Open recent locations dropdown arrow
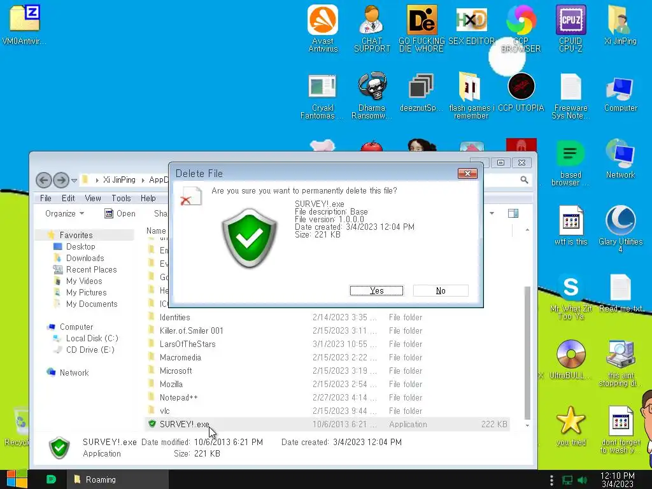The height and width of the screenshot is (489, 652). [x=74, y=180]
